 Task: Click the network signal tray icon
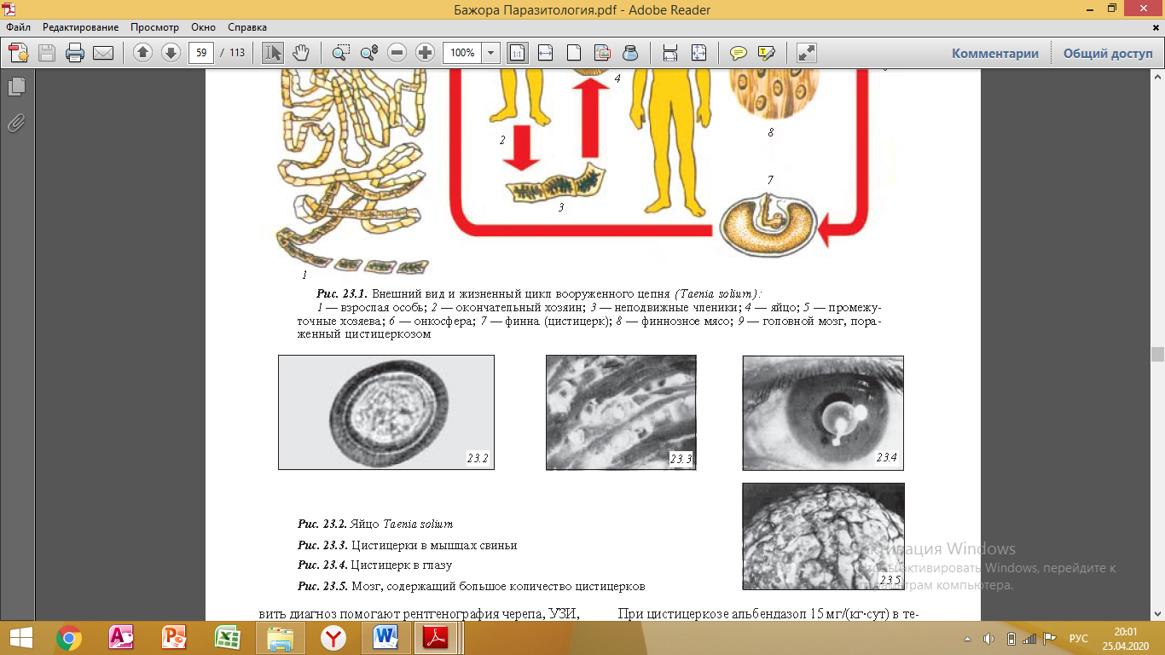pyautogui.click(x=1029, y=638)
